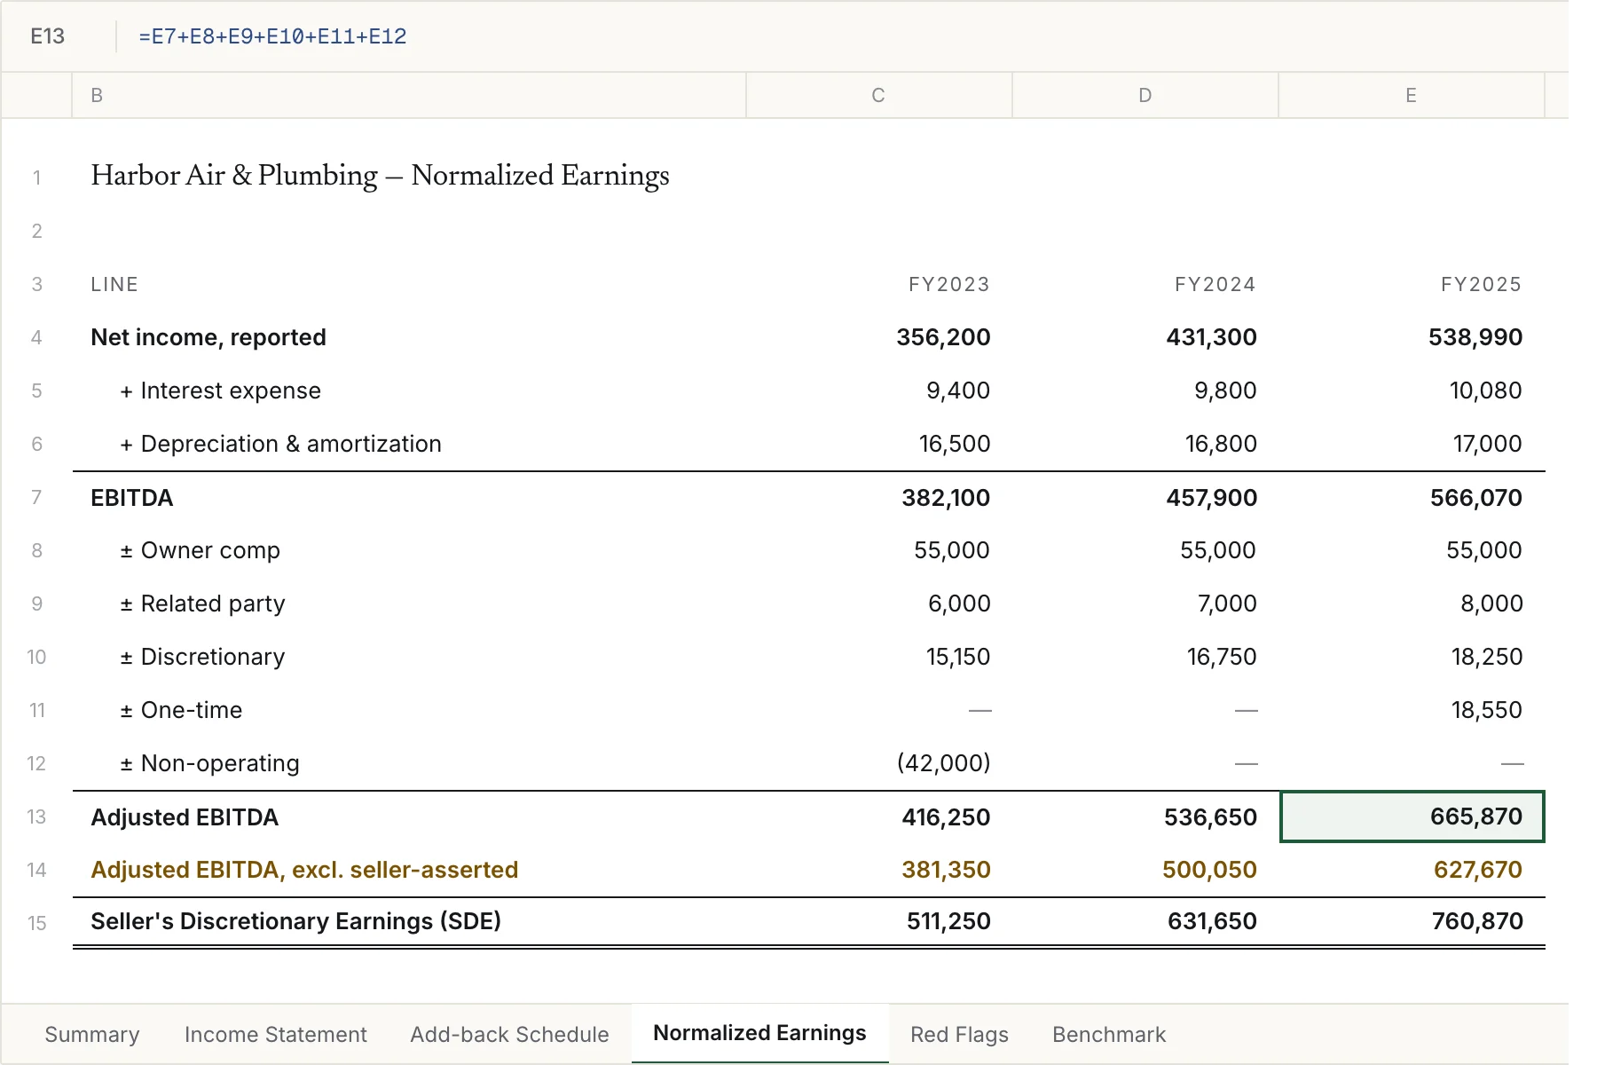
Task: Select column E header
Action: 1411,95
